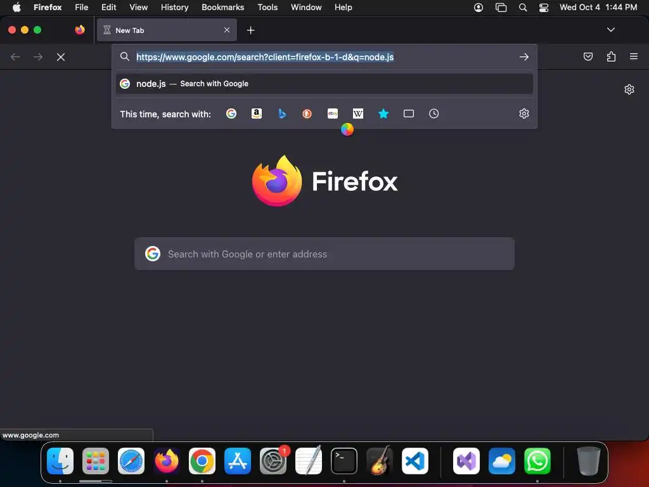The height and width of the screenshot is (487, 649).
Task: Select the node.js Search with Google suggestion
Action: click(x=324, y=84)
